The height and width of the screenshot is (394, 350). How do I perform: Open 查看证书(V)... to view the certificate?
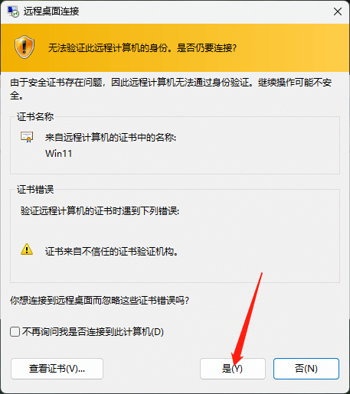[57, 369]
